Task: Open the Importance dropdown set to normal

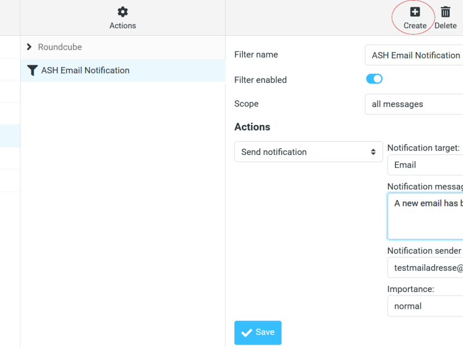Action: click(425, 306)
